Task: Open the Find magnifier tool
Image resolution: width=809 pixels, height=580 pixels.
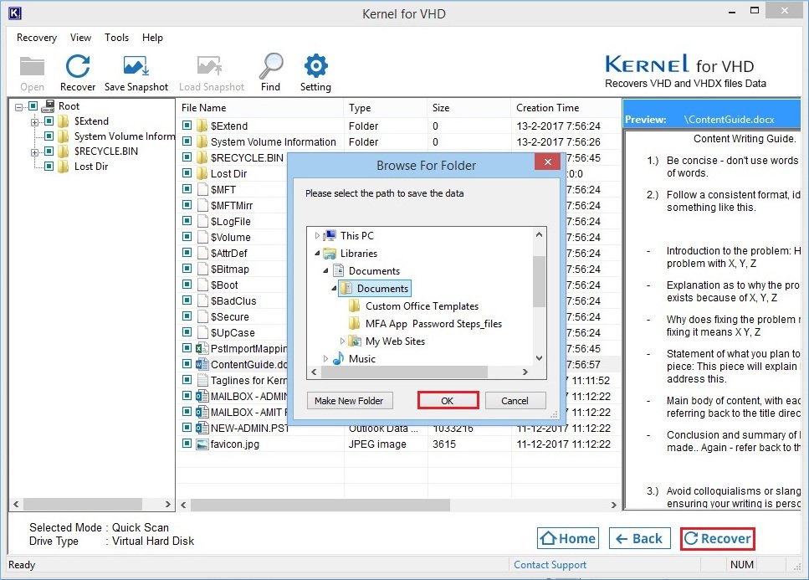Action: (271, 65)
